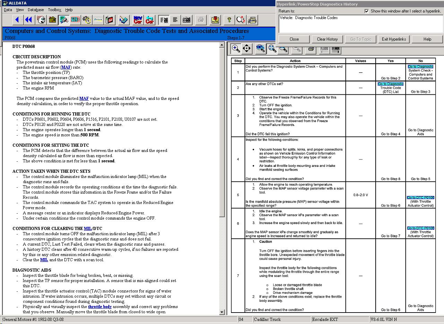Select the zoom-in magnifier tool
444x324 pixels.
(x=236, y=49)
